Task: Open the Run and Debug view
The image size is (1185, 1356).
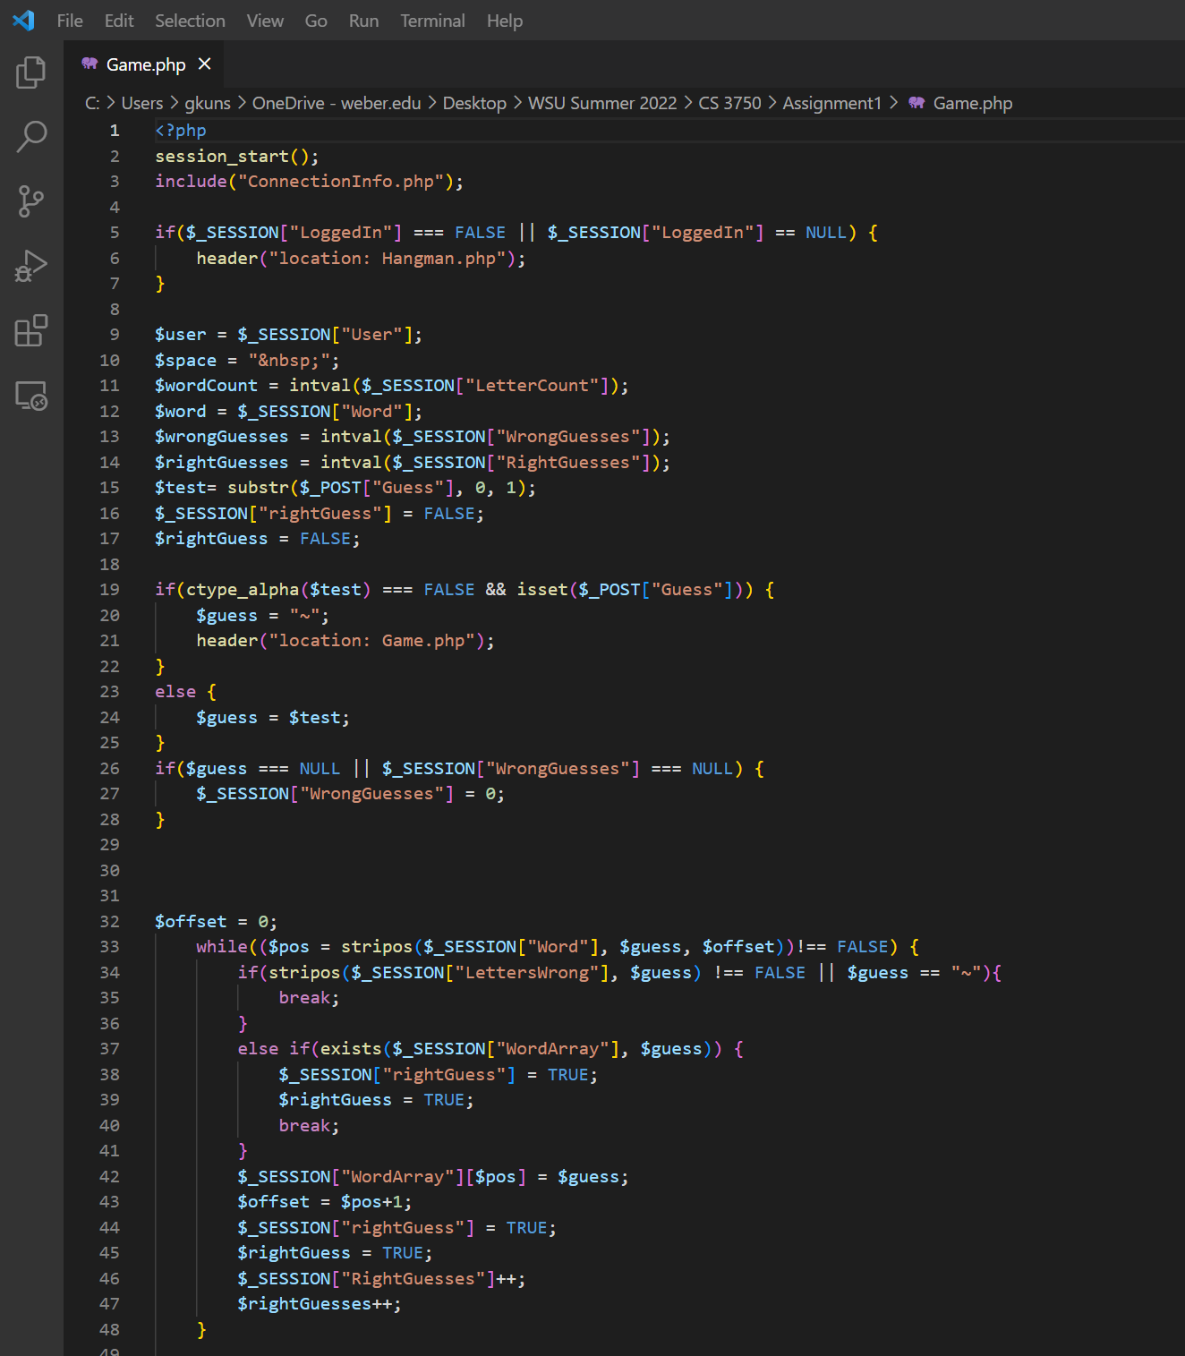Action: tap(31, 266)
